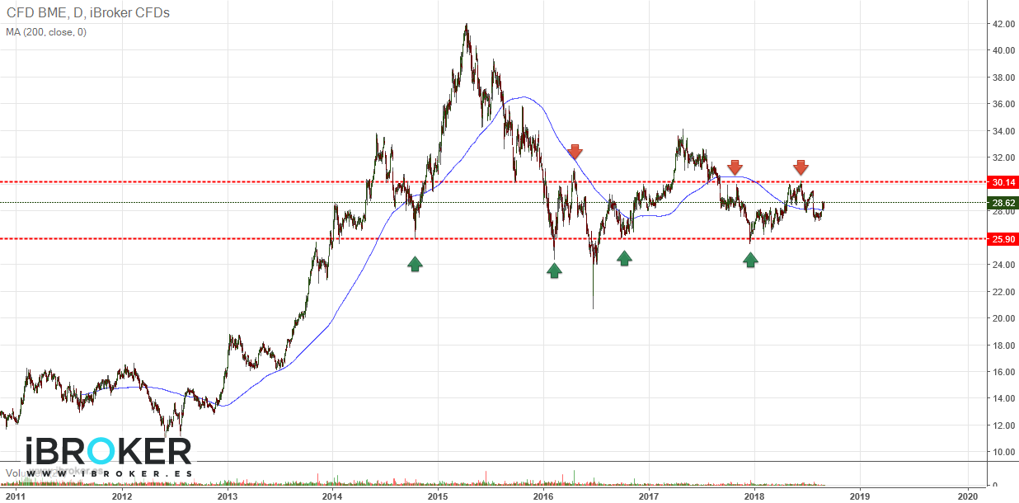Click the upper red dashed resistance line

click(x=247, y=181)
